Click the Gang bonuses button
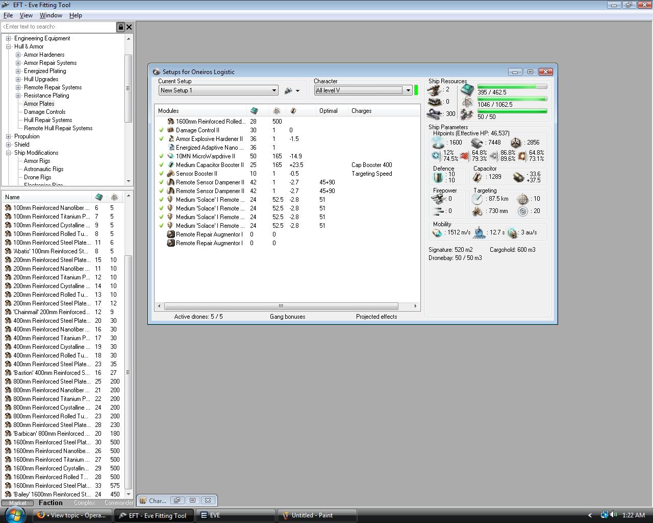 [287, 317]
